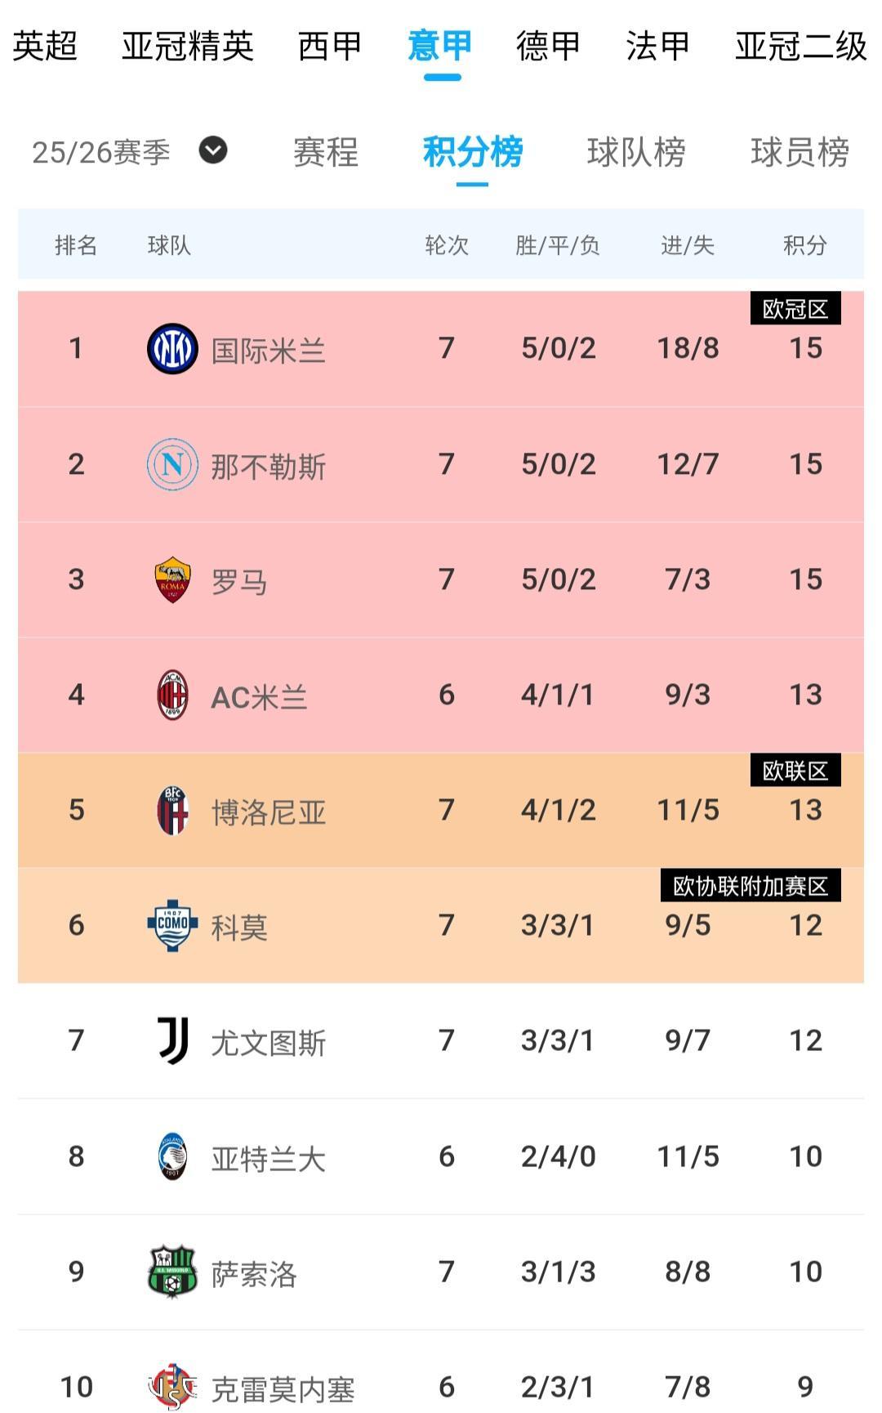Open the 球队榜 team rankings tab
Viewport: 882px width, 1413px height.
[x=636, y=152]
